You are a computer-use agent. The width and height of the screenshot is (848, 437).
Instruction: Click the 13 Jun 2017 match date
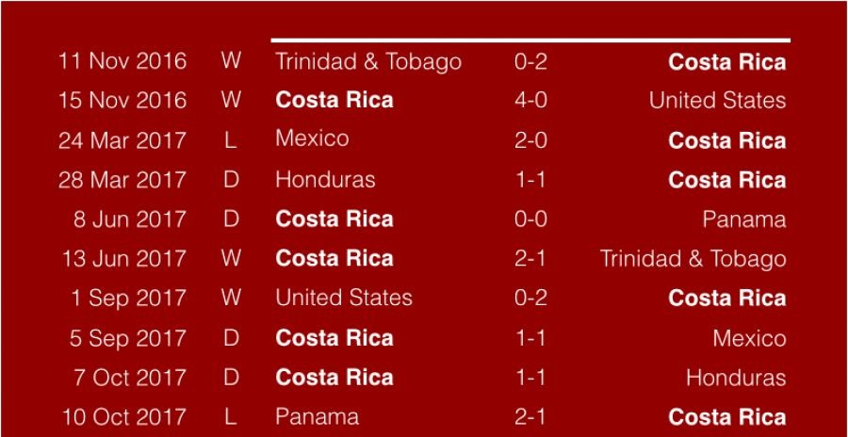(x=122, y=259)
